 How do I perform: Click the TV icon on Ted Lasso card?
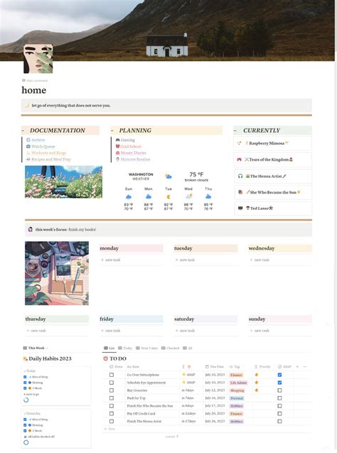pos(240,208)
